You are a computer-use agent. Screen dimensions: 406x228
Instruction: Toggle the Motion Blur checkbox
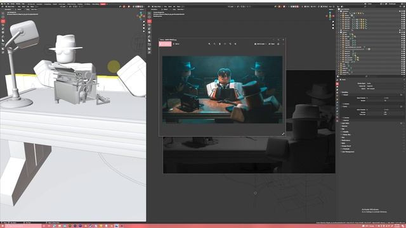tap(343, 135)
